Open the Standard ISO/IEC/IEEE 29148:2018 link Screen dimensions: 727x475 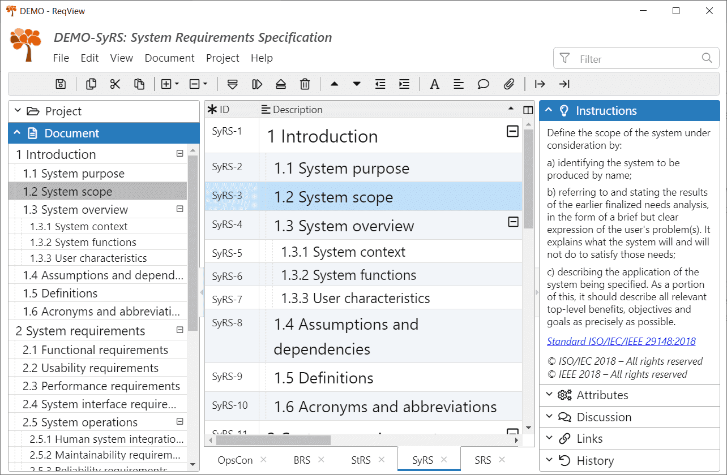(x=621, y=342)
